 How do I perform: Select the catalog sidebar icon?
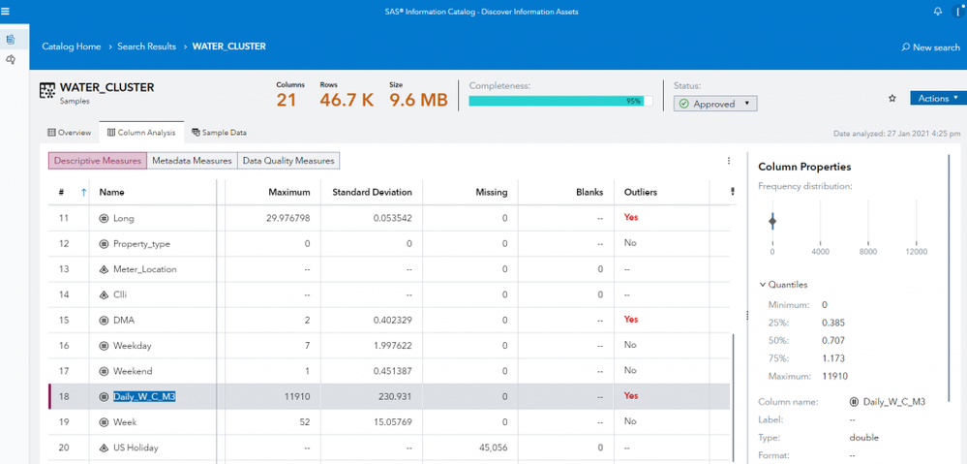[x=11, y=40]
